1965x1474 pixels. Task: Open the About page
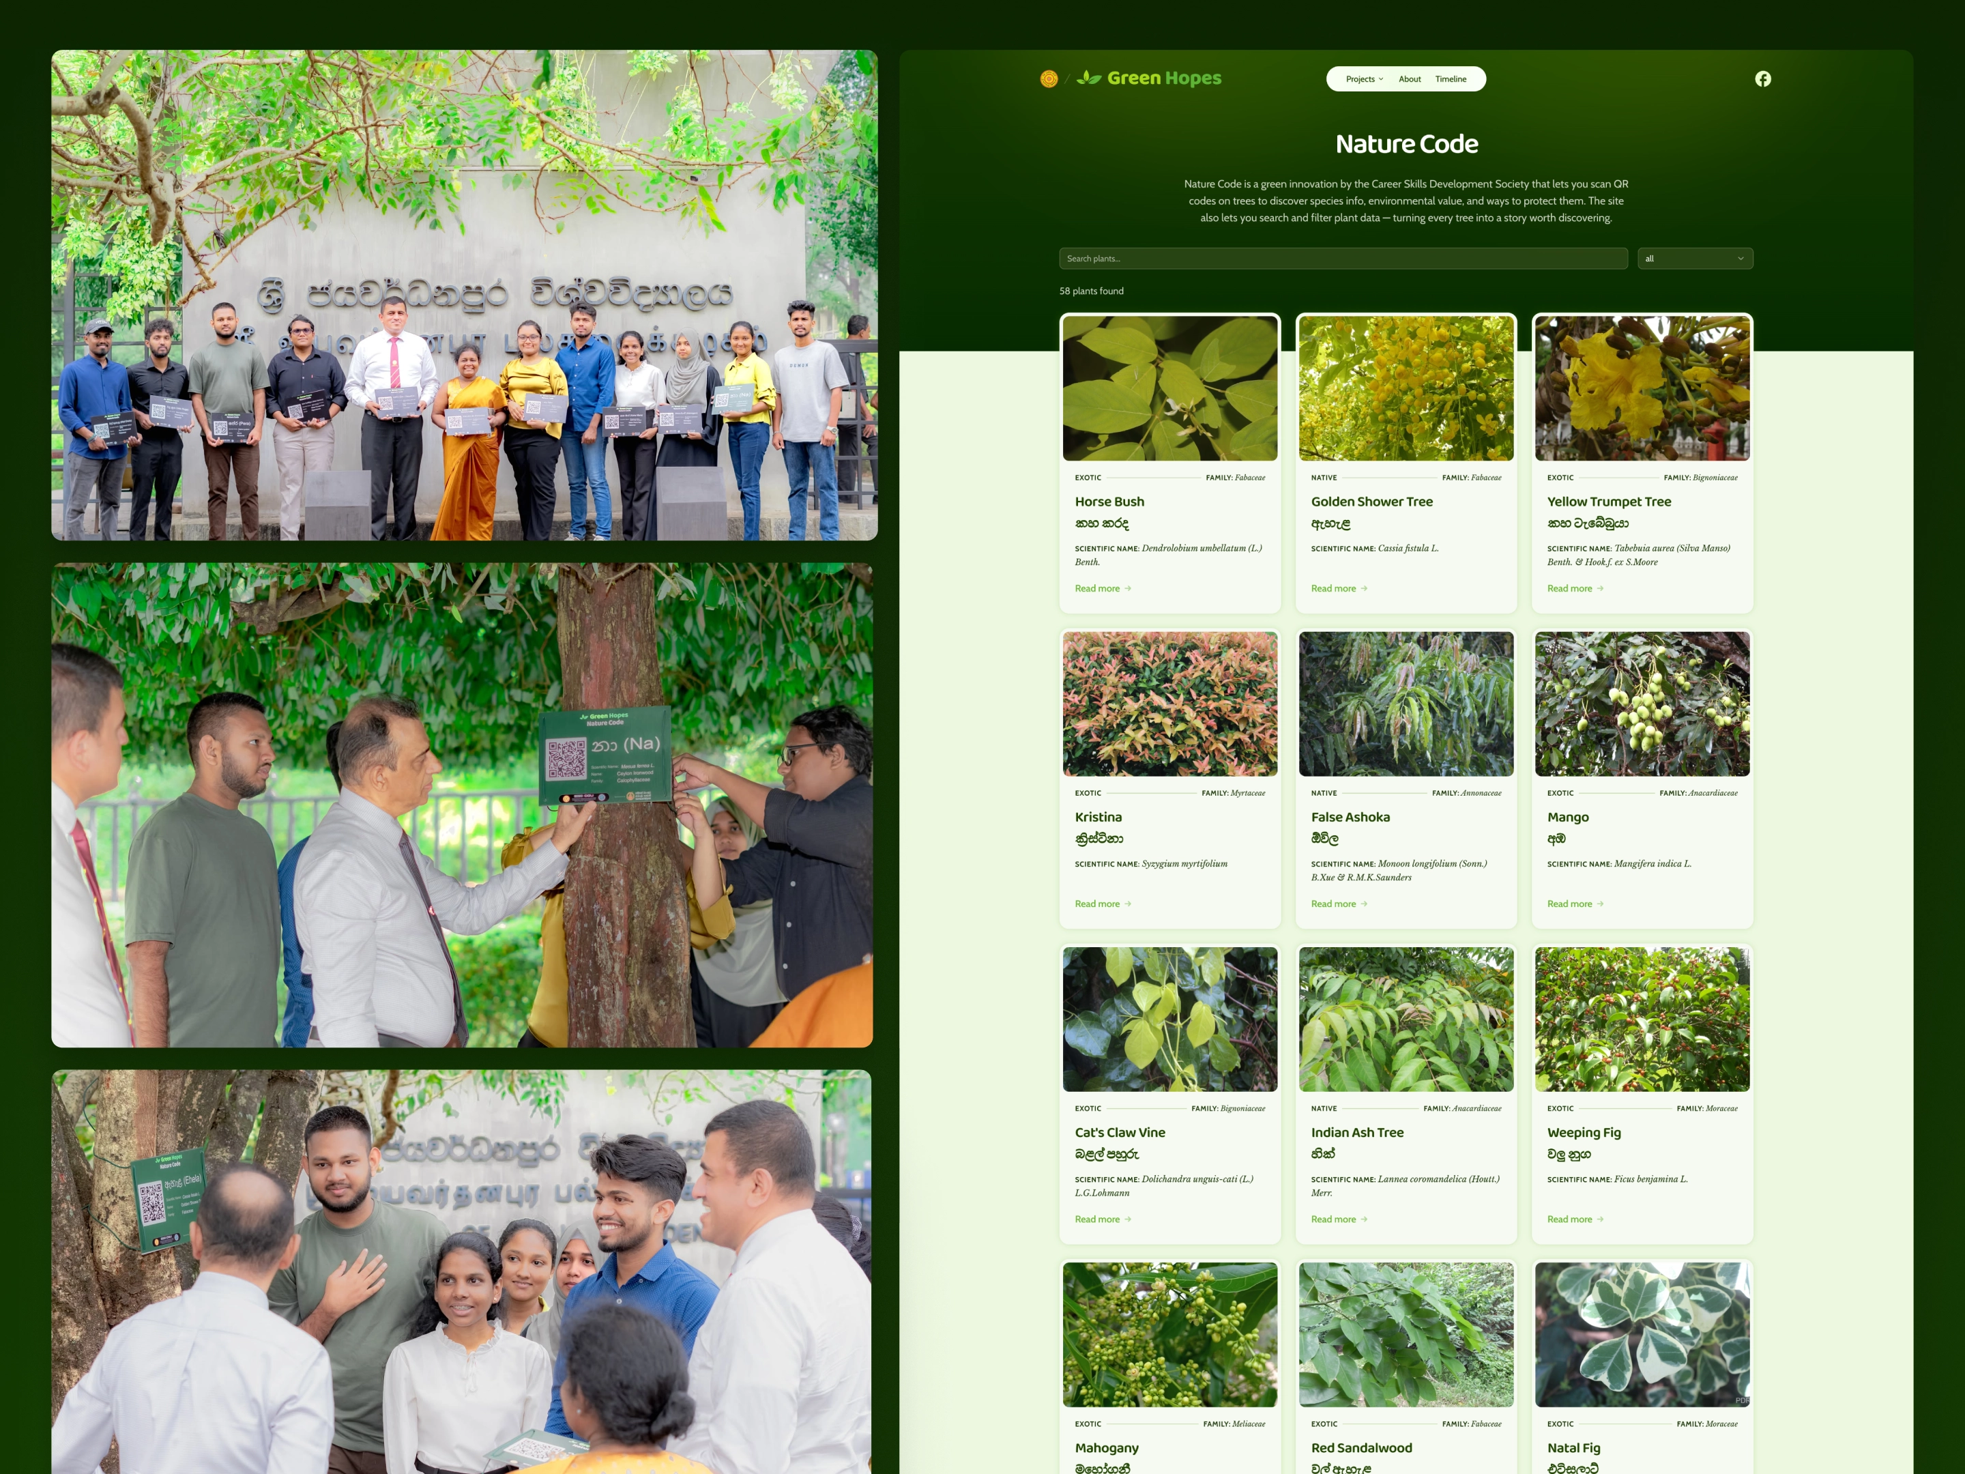[x=1410, y=79]
